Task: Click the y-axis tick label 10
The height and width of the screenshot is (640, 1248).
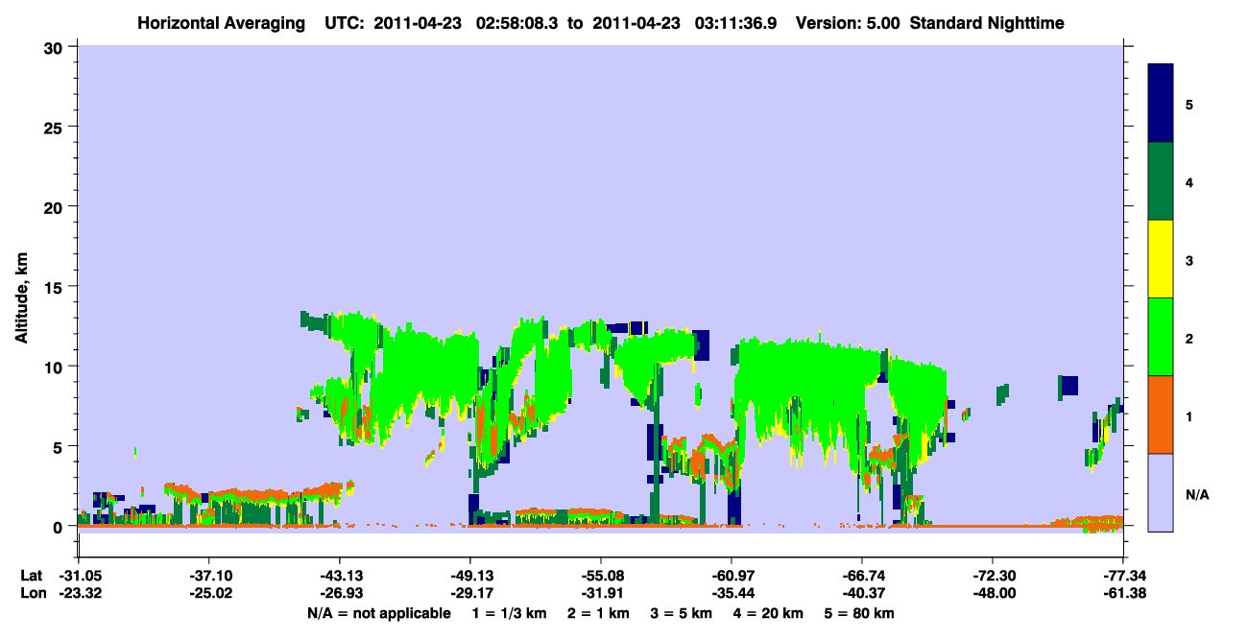Action: coord(54,367)
